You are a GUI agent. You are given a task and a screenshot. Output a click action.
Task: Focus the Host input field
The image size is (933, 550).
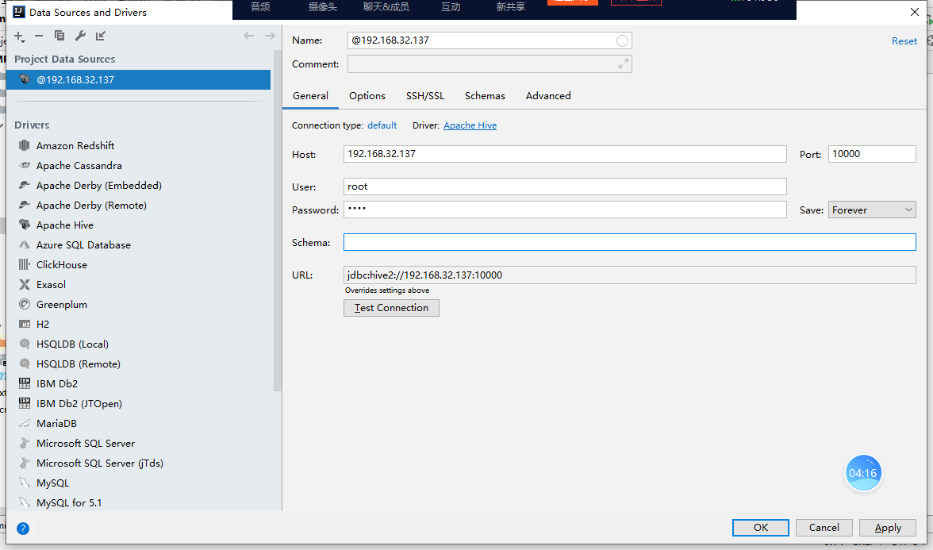pyautogui.click(x=565, y=154)
